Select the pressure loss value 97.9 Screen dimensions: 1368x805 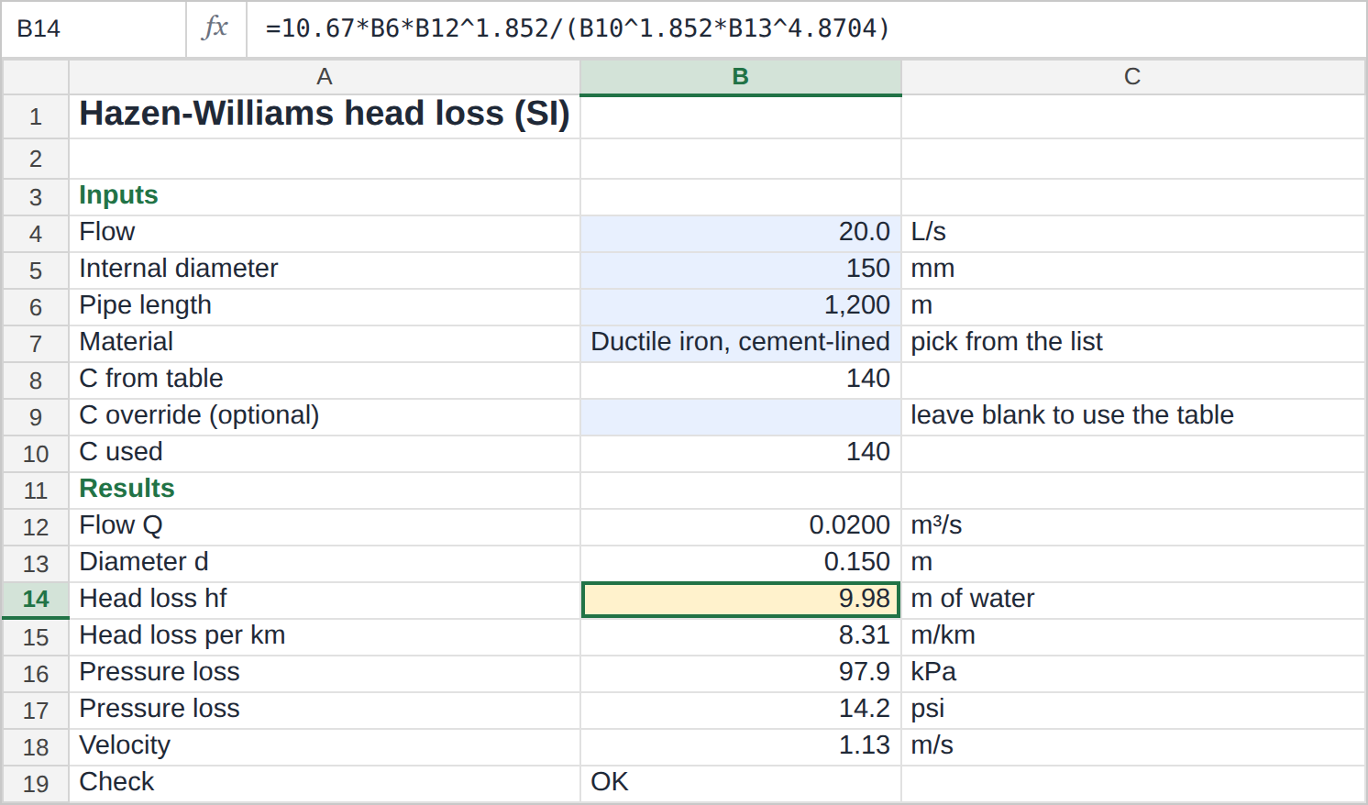741,673
